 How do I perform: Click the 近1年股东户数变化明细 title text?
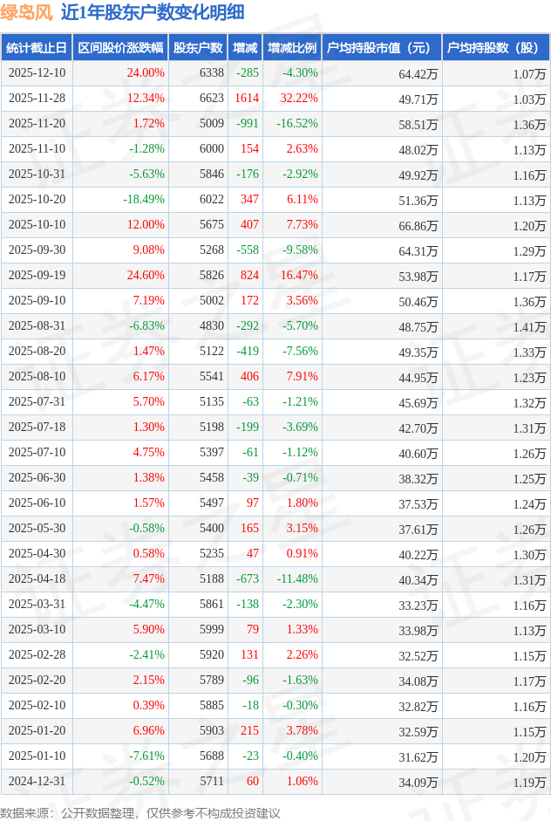[153, 12]
